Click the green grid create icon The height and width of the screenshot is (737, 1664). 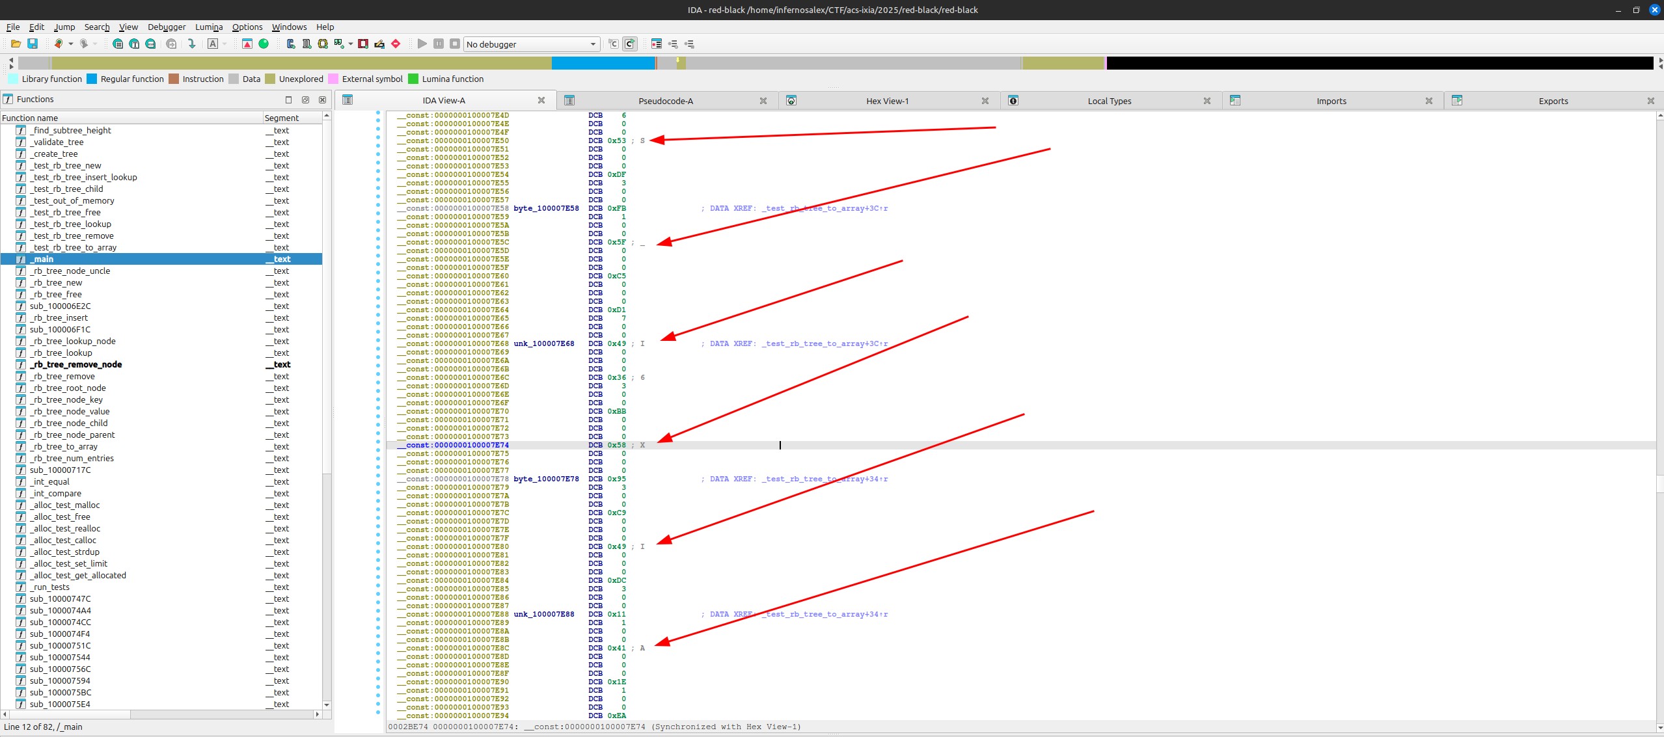(x=339, y=44)
